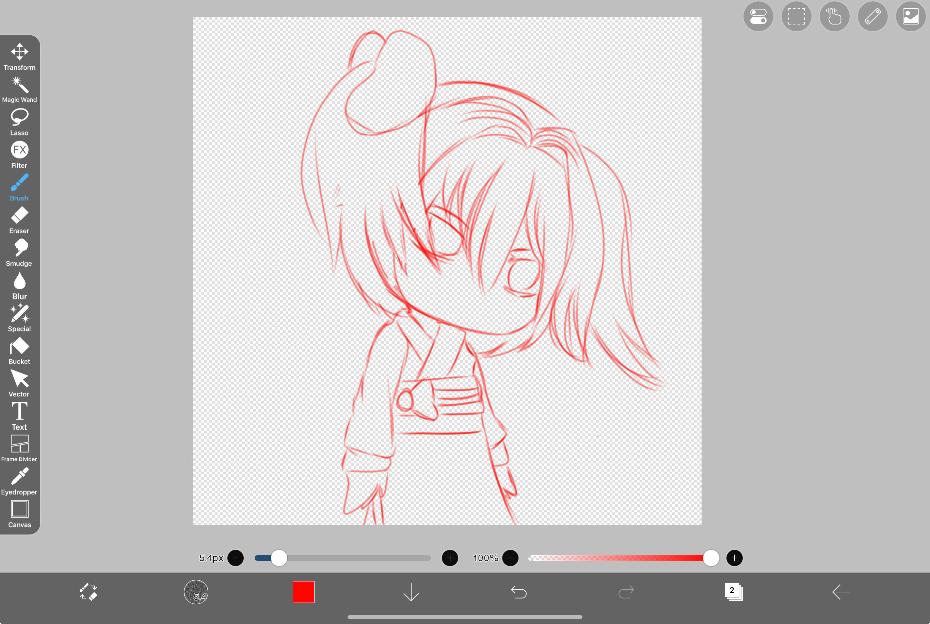Screen dimensions: 930x624
Task: Redo the last undone action
Action: (x=626, y=592)
